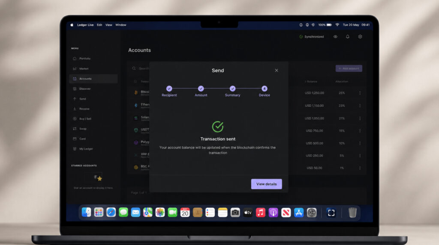The height and width of the screenshot is (245, 439).
Task: Open Music from the dock
Action: [260, 213]
